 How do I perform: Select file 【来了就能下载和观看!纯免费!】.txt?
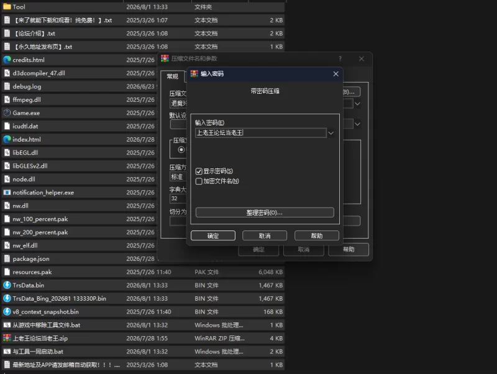coord(143,20)
